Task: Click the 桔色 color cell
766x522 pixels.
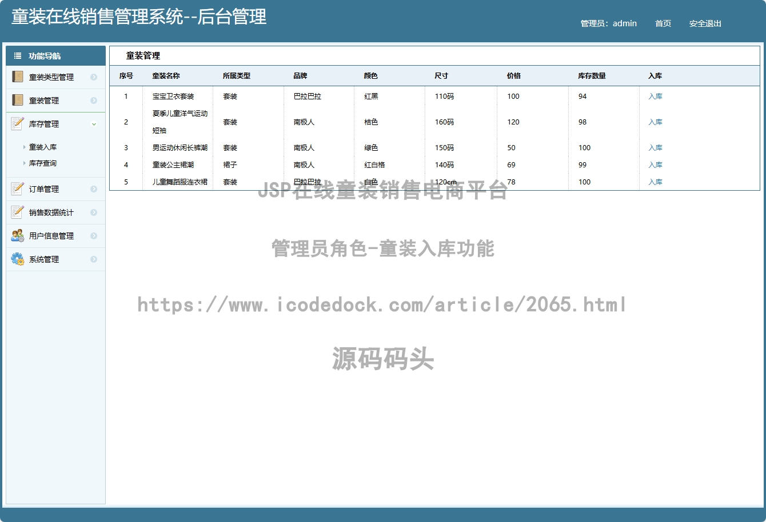Action: [371, 122]
